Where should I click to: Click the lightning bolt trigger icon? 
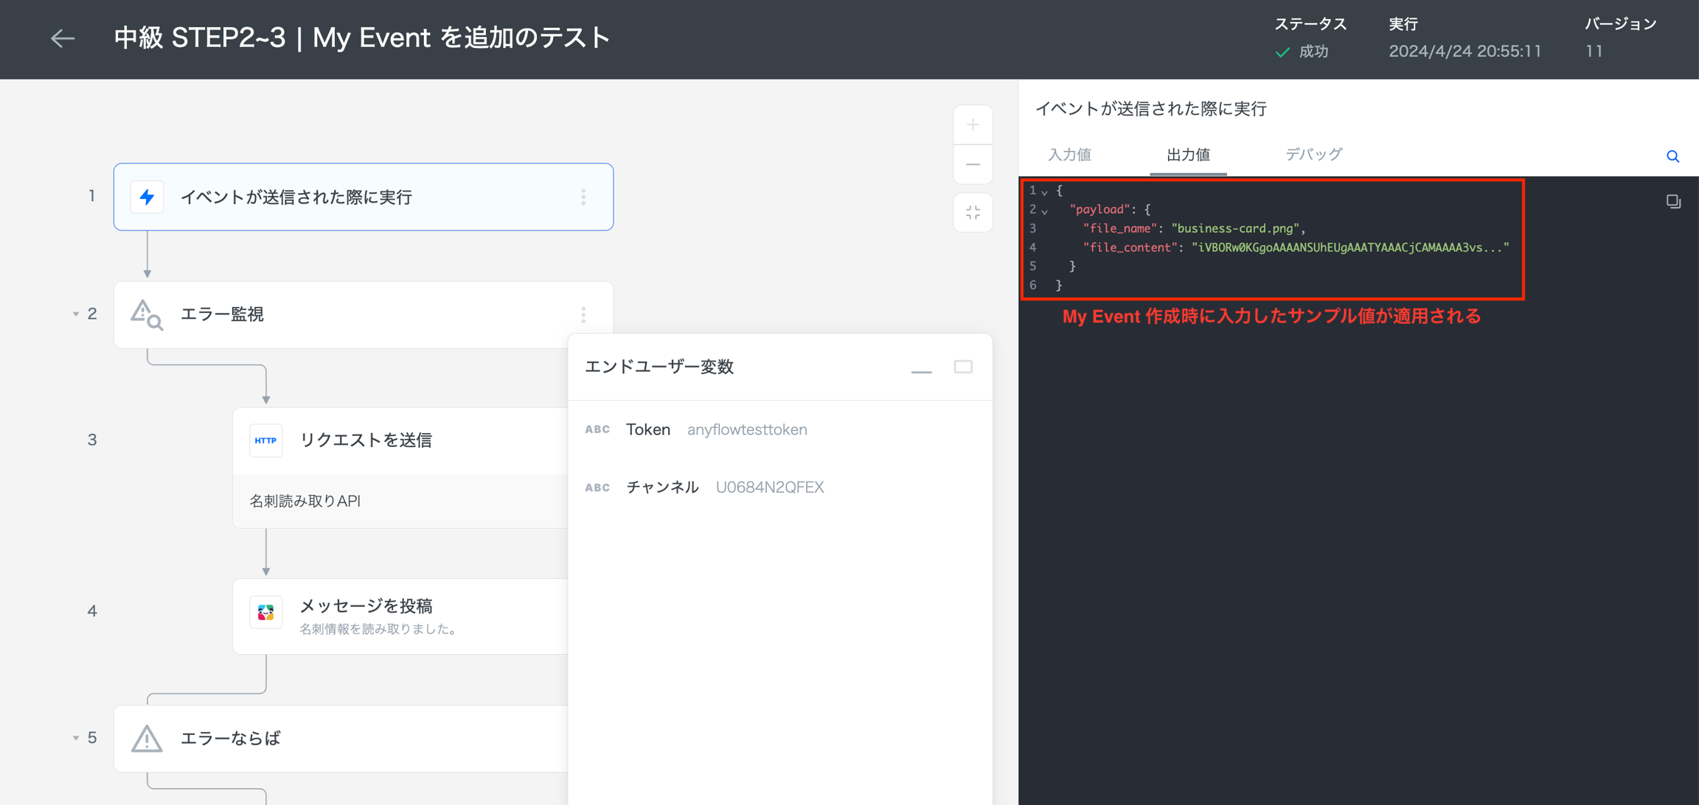coord(147,197)
